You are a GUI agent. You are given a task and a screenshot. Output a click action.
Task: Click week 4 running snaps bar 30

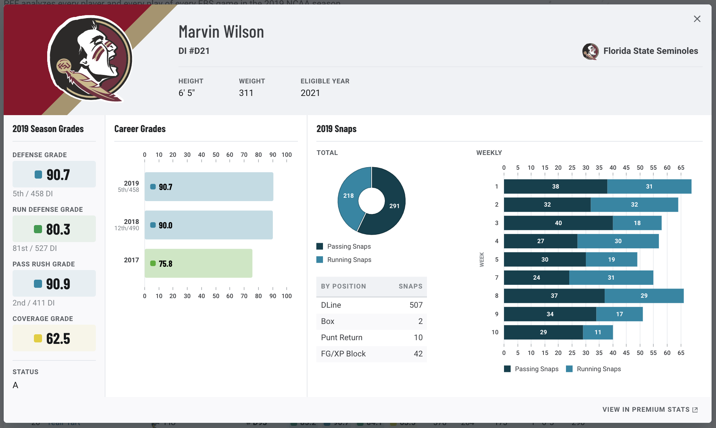tap(618, 241)
